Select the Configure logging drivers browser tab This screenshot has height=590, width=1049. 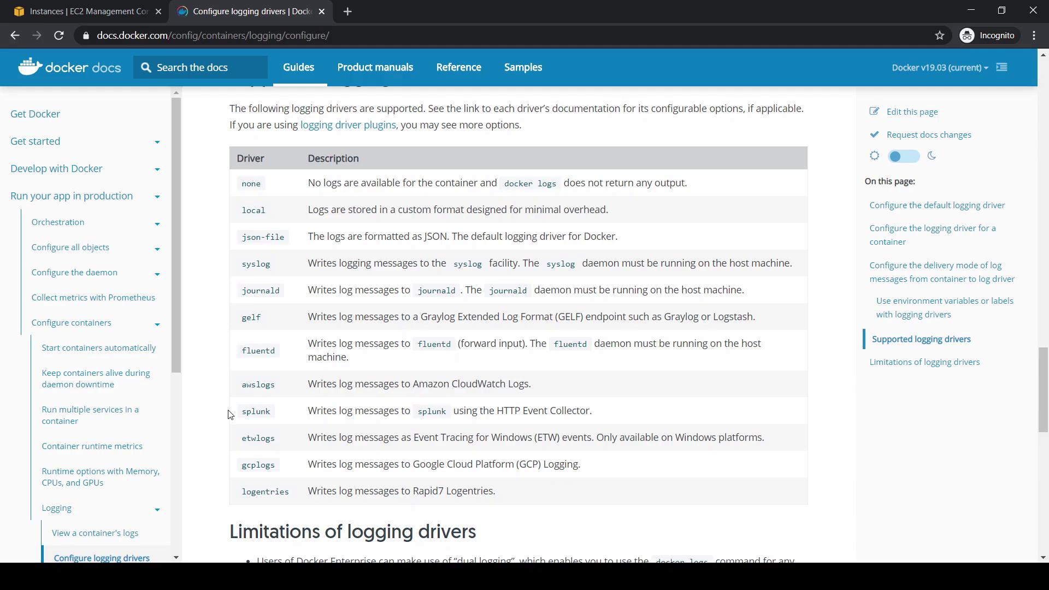(x=251, y=11)
